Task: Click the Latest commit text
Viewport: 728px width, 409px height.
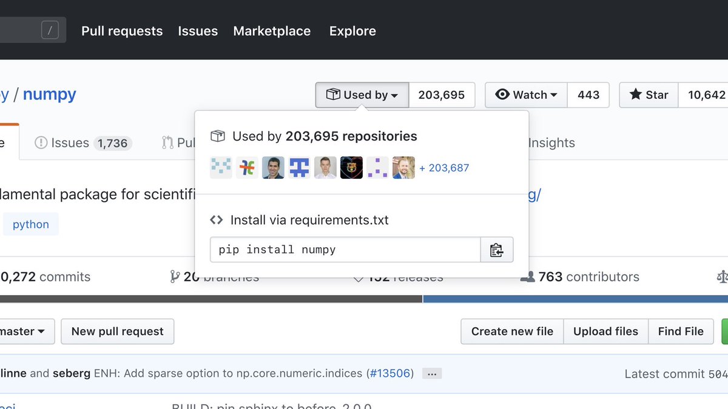Action: click(x=665, y=374)
